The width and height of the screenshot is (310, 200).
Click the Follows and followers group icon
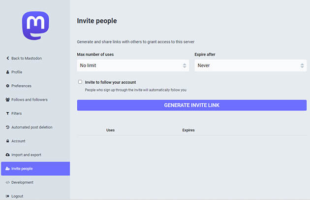tap(7, 100)
